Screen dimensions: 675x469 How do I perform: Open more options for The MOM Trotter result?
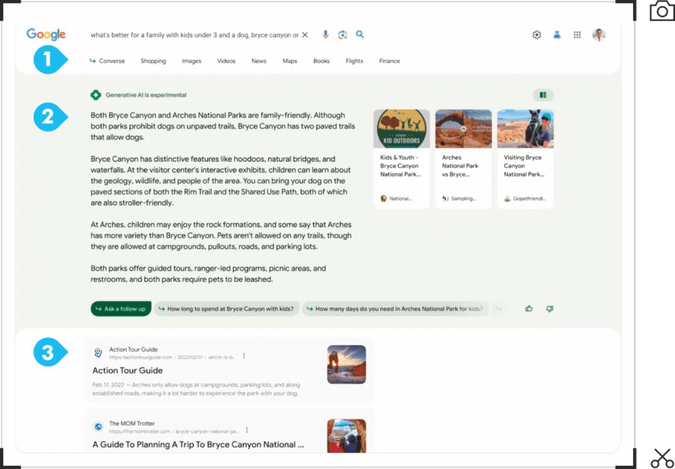[247, 430]
